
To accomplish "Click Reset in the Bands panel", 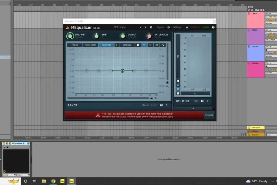I will click(145, 105).
